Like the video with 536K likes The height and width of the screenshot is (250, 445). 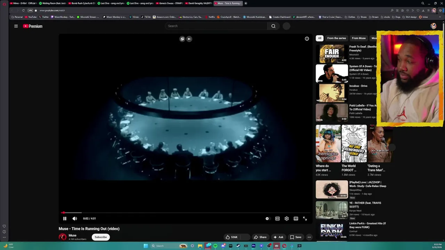coord(232,237)
